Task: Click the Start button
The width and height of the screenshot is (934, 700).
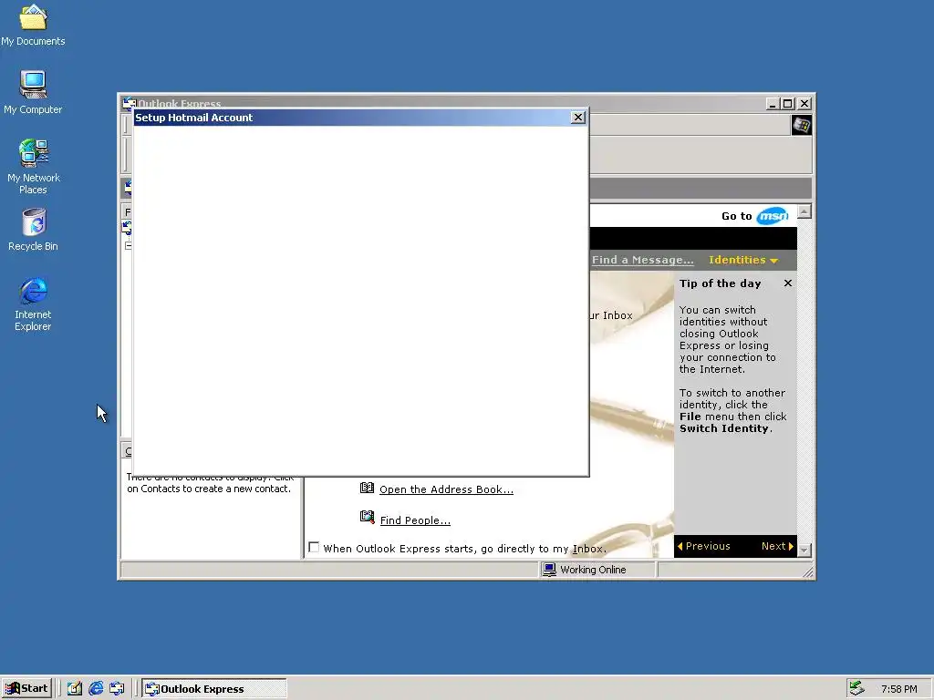Action: [x=26, y=688]
